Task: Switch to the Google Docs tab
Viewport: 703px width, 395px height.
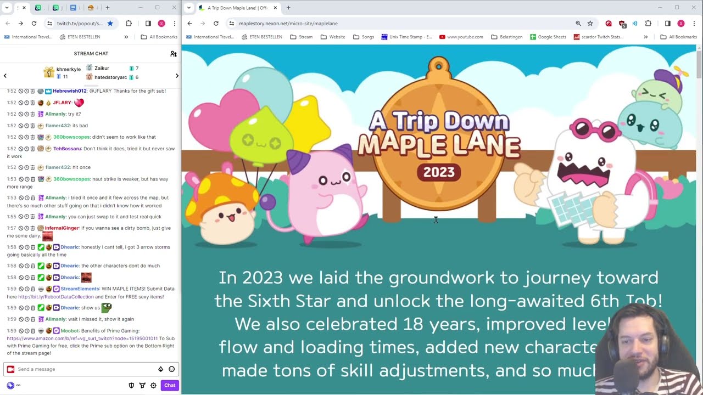Action: coord(73,8)
